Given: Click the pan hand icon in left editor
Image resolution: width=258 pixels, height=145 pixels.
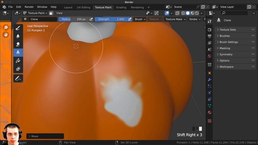Looking at the screenshot, I should pyautogui.click(x=6, y=35).
